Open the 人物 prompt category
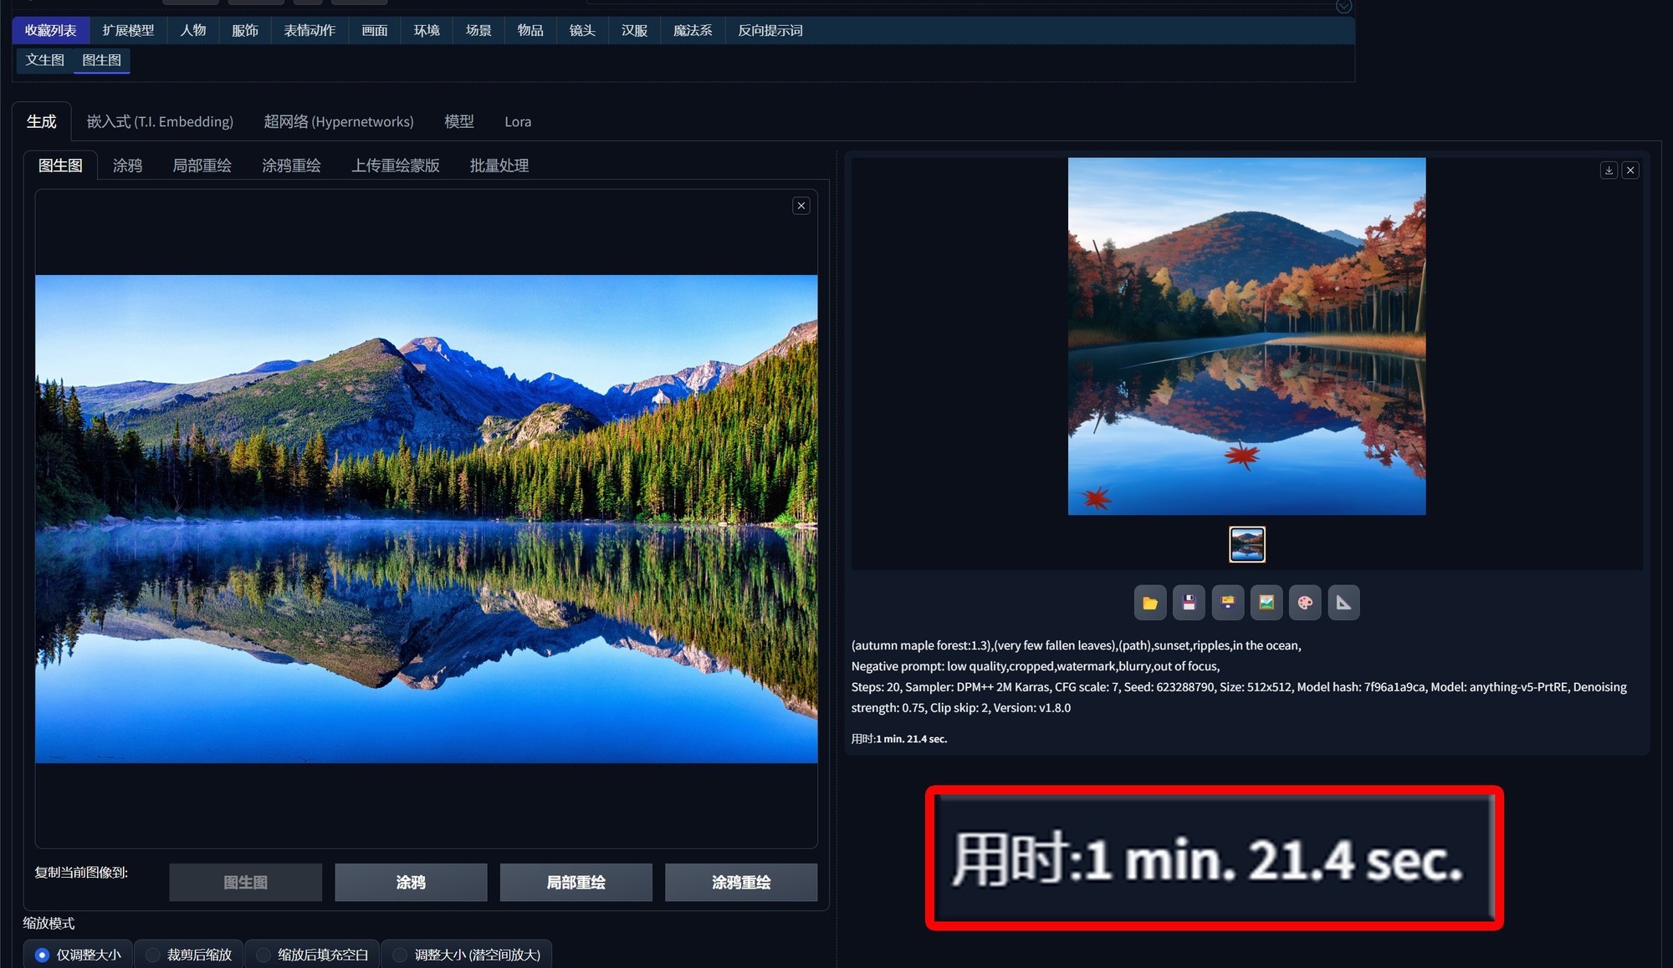This screenshot has width=1673, height=968. 193,30
